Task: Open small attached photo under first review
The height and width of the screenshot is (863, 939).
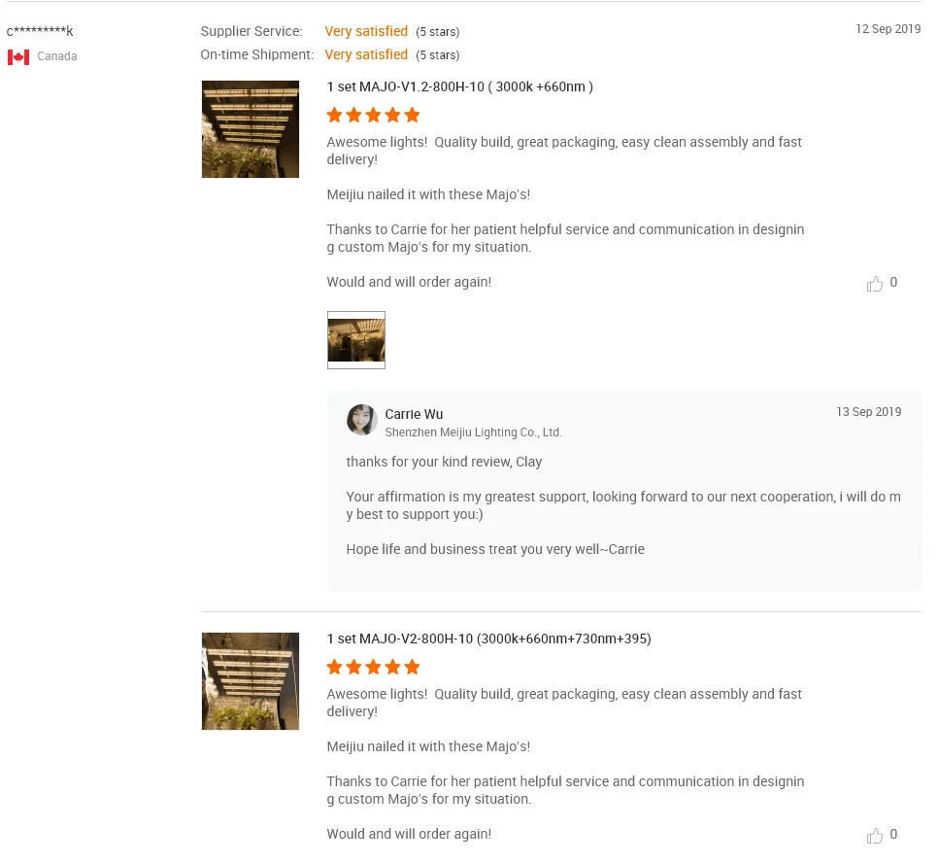Action: pos(356,340)
